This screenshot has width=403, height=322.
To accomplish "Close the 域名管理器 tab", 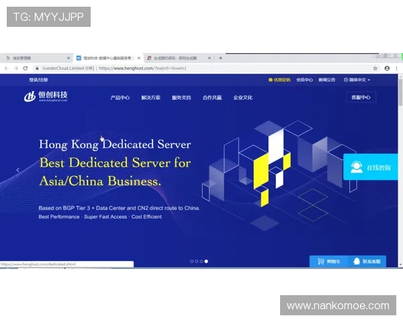I will coord(69,58).
